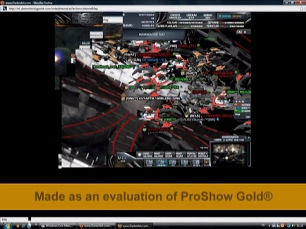Click the DARBE PUANLARI hit points bar
The width and height of the screenshot is (306, 229).
click(x=179, y=26)
